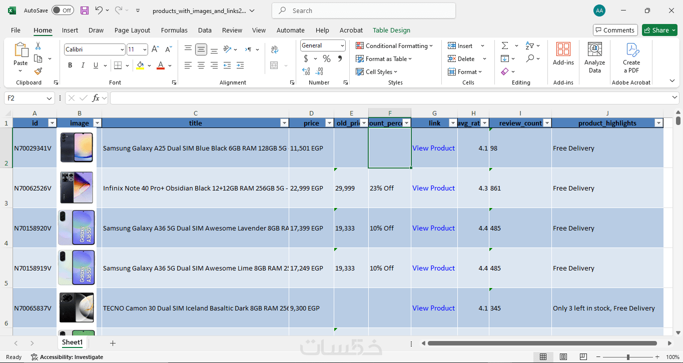The height and width of the screenshot is (363, 683).
Task: Click the Align Left icon
Action: tap(188, 65)
